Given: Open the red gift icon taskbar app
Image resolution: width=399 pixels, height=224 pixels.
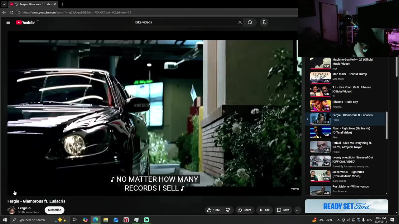Looking at the screenshot, I should (x=126, y=220).
